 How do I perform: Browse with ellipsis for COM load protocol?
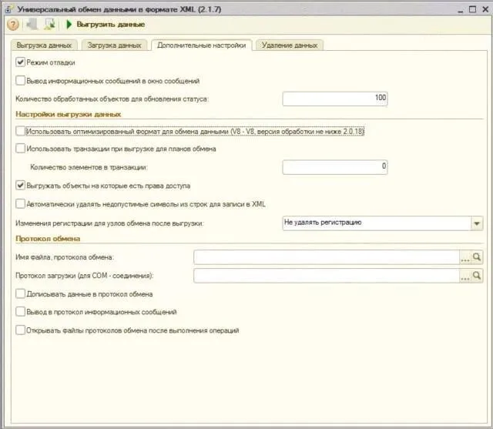click(465, 276)
